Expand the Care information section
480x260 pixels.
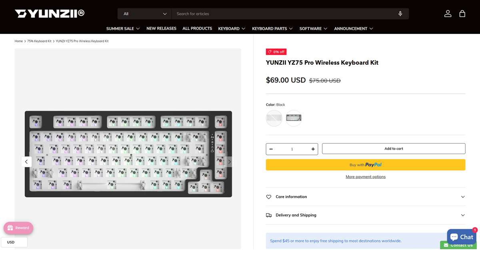366,197
